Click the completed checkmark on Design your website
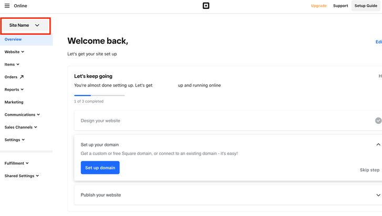 (x=378, y=121)
